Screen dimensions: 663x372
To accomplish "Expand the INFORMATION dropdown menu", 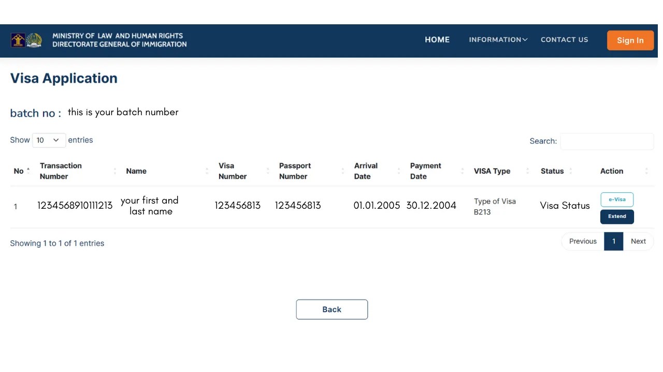I will 498,40.
